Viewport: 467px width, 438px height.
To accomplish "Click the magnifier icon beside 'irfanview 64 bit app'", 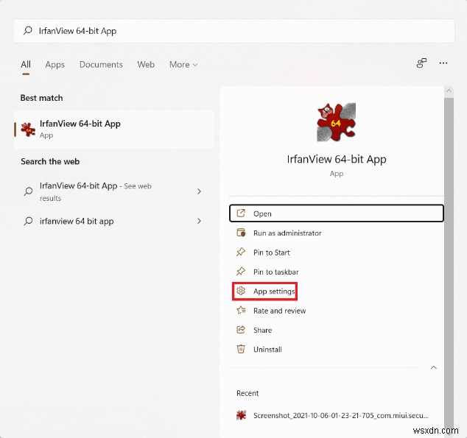I will coord(28,221).
